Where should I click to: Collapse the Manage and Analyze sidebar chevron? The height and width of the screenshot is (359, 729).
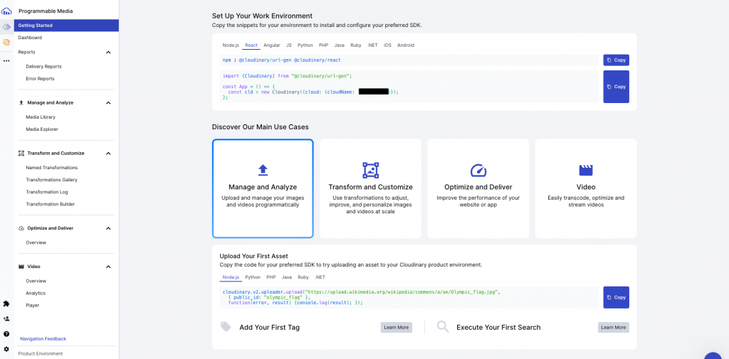[x=108, y=102]
